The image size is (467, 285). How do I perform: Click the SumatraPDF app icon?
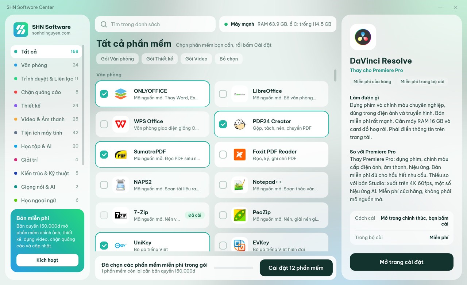(x=121, y=155)
